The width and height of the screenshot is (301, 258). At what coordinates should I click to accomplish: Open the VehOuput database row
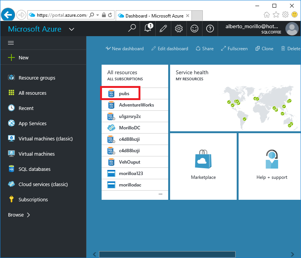(135, 162)
